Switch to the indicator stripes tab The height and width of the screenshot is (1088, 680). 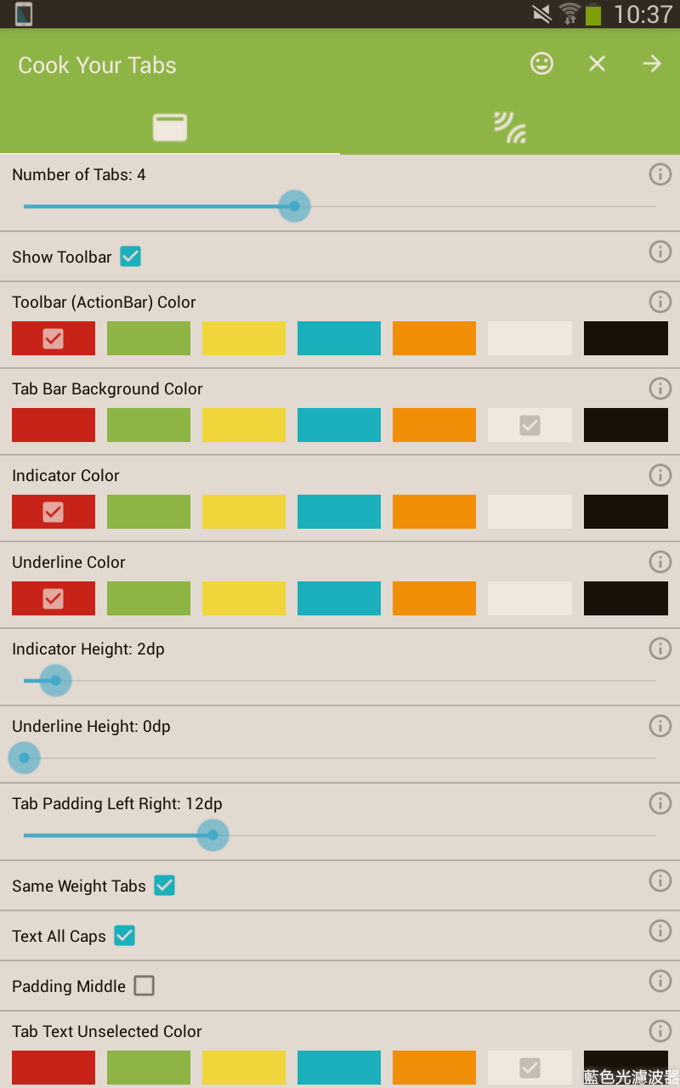point(510,127)
